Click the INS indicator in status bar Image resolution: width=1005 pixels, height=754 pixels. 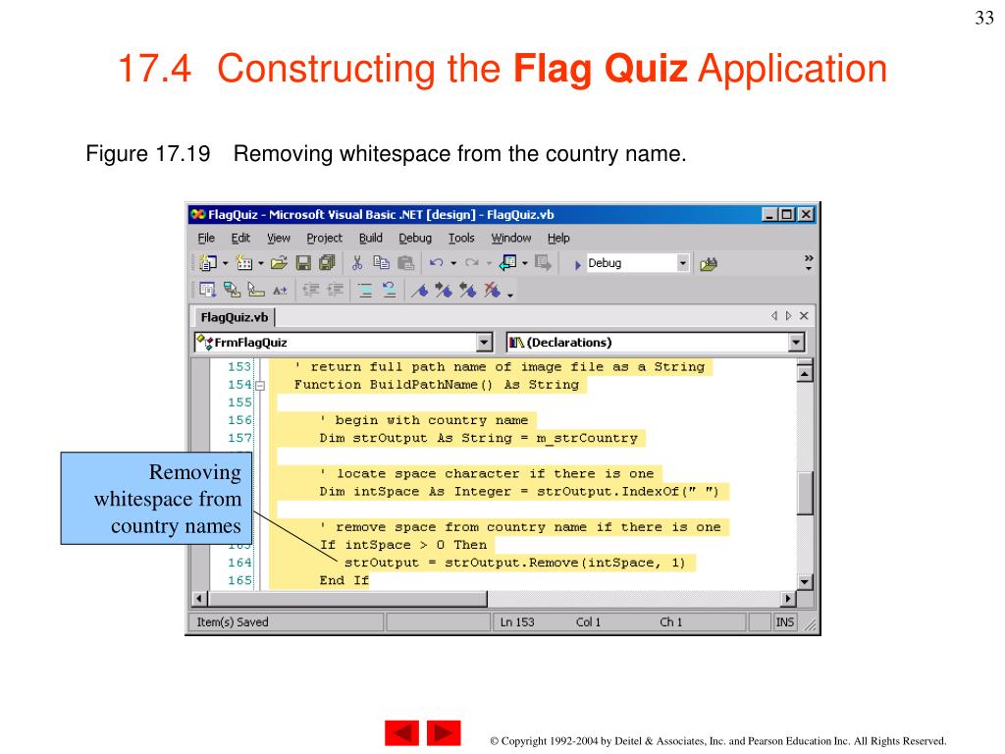pyautogui.click(x=784, y=621)
